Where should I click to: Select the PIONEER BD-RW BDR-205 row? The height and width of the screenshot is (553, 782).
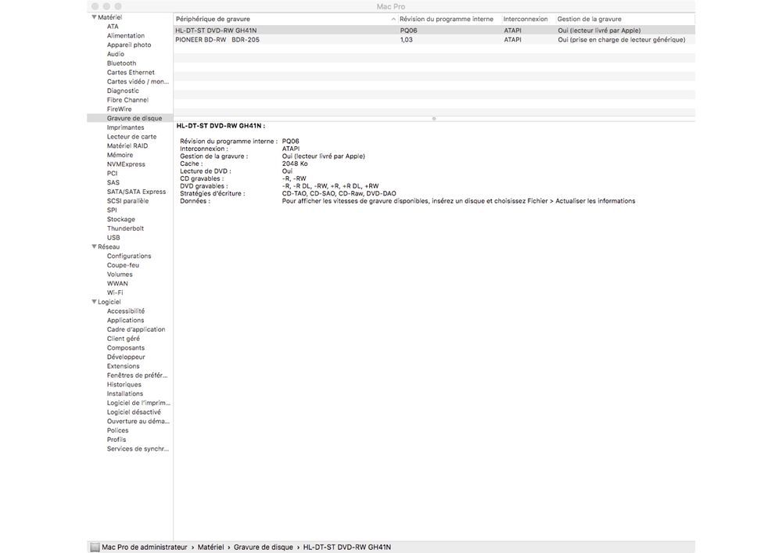click(x=434, y=39)
